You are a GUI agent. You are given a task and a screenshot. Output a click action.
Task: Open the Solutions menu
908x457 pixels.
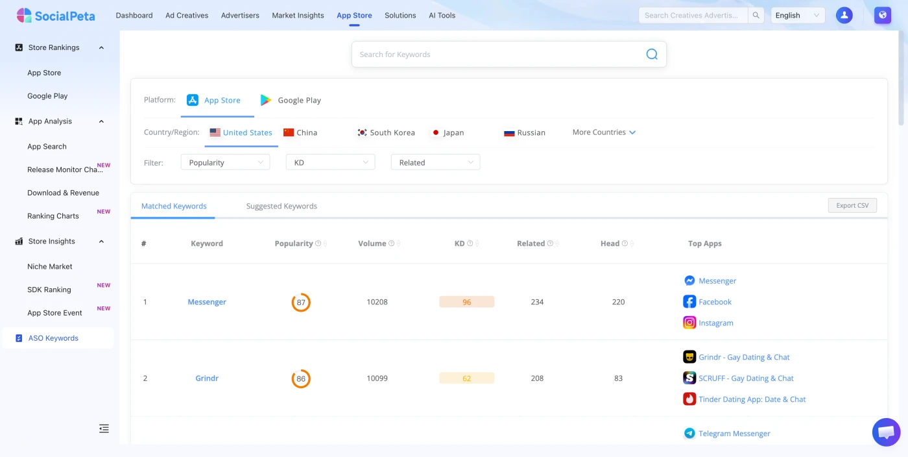[400, 16]
